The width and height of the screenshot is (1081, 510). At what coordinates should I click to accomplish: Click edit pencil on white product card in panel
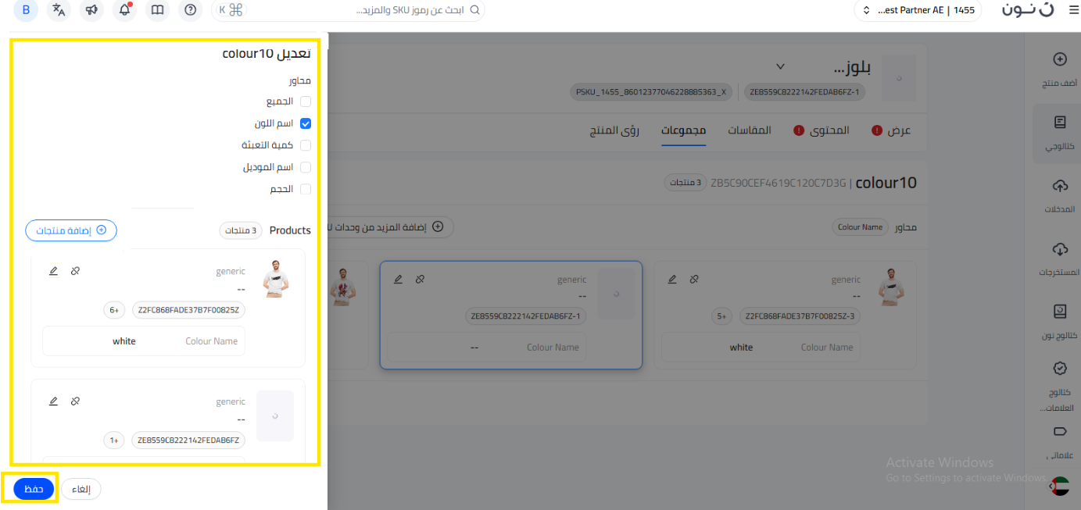pos(53,271)
